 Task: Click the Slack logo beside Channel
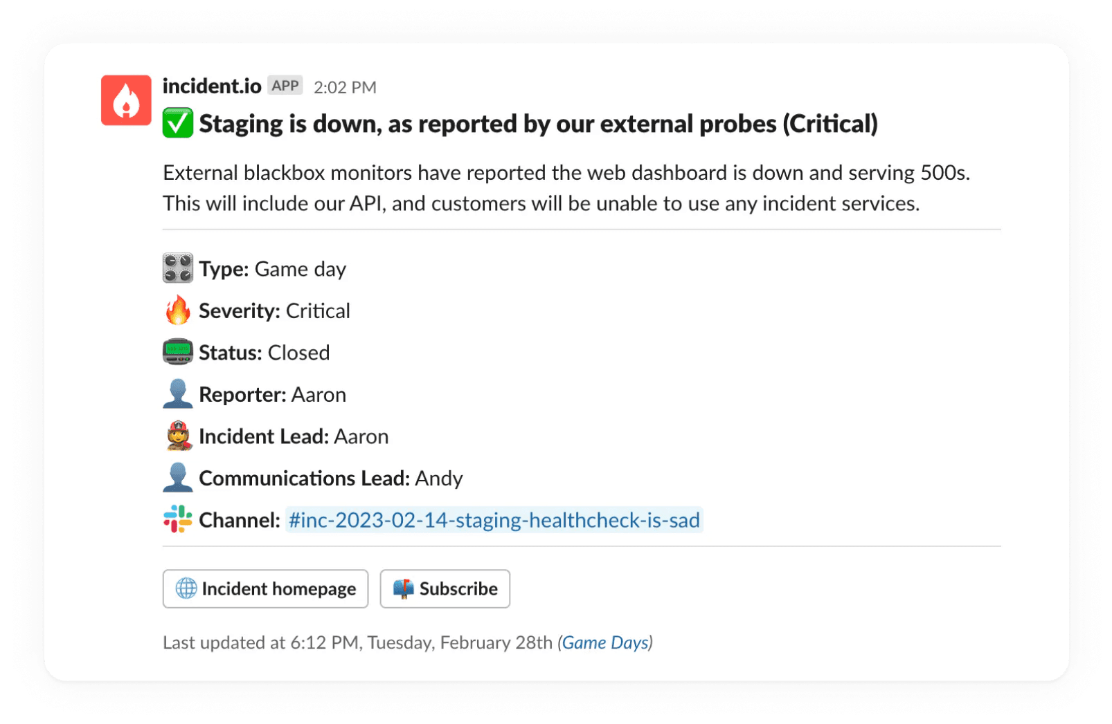click(x=178, y=519)
